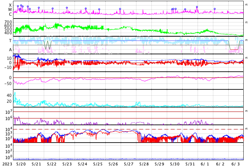Click the 5/23 date label
The image size is (250, 167).
pyautogui.click(x=67, y=164)
